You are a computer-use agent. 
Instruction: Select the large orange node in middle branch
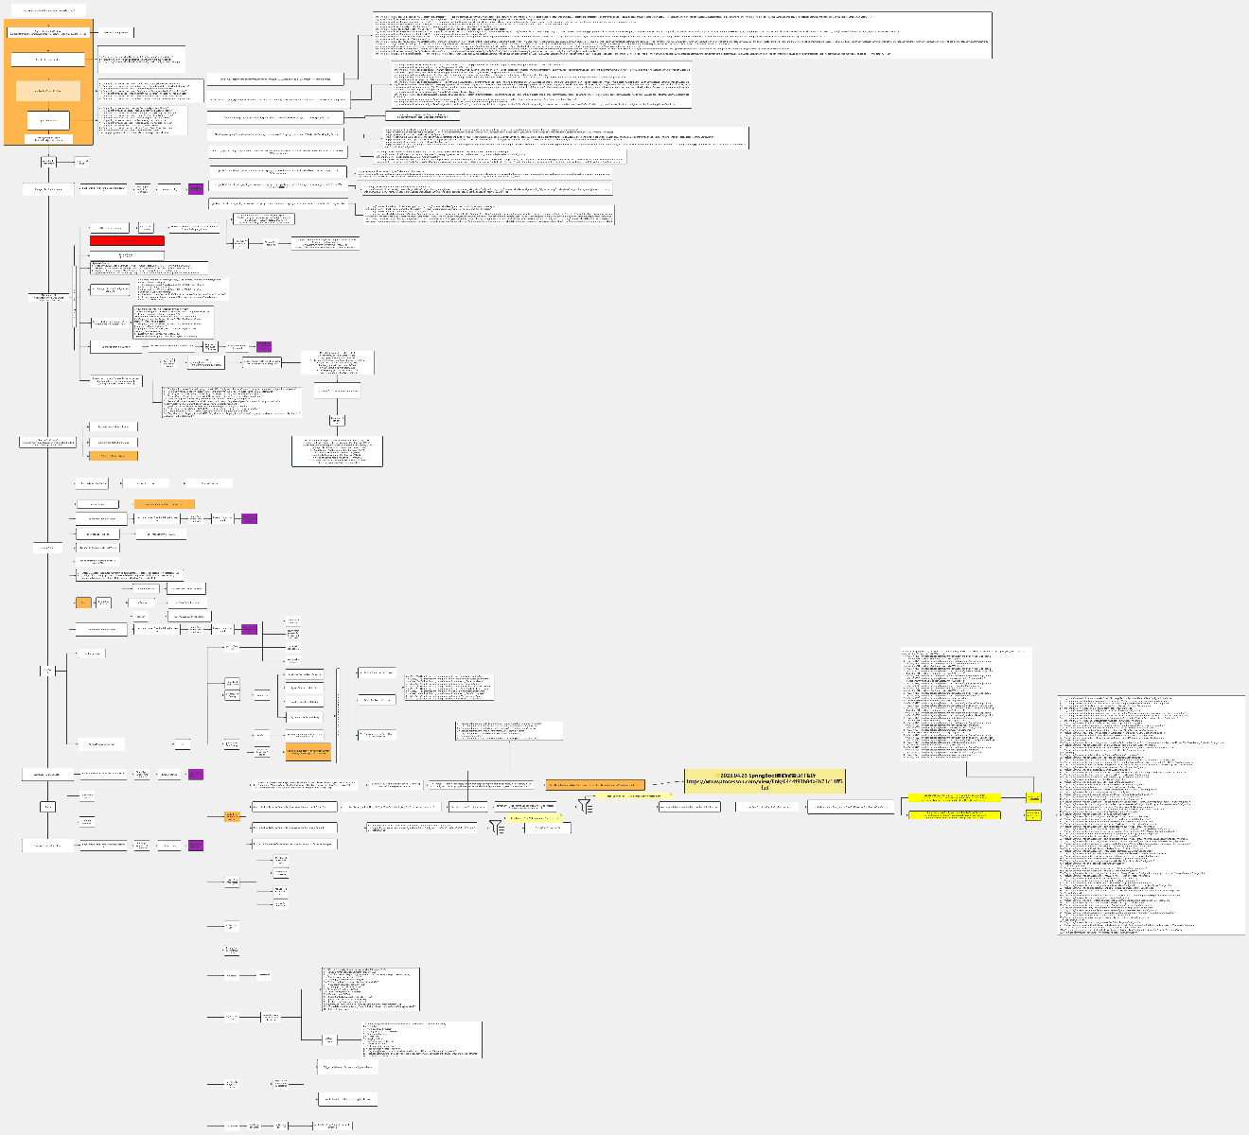(x=308, y=752)
